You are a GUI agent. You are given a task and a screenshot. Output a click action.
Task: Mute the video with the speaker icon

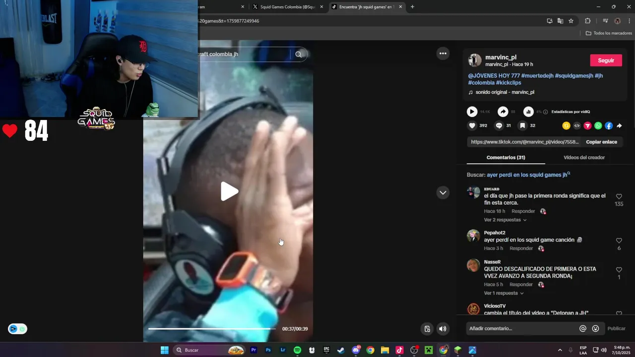pos(443,329)
